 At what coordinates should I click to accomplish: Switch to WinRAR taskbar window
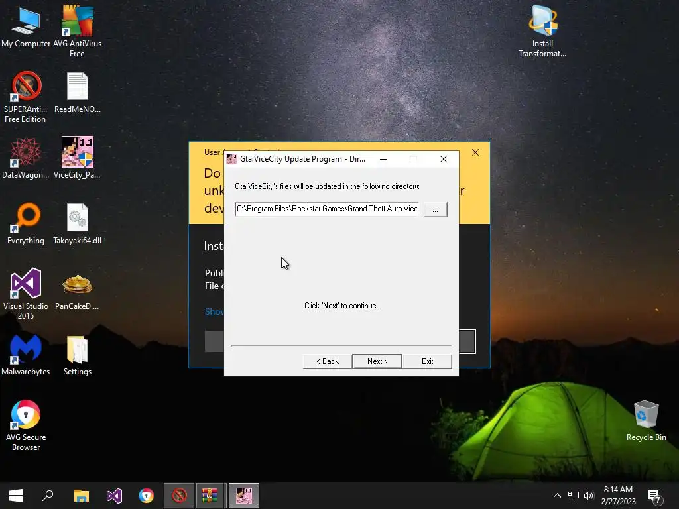(x=210, y=496)
